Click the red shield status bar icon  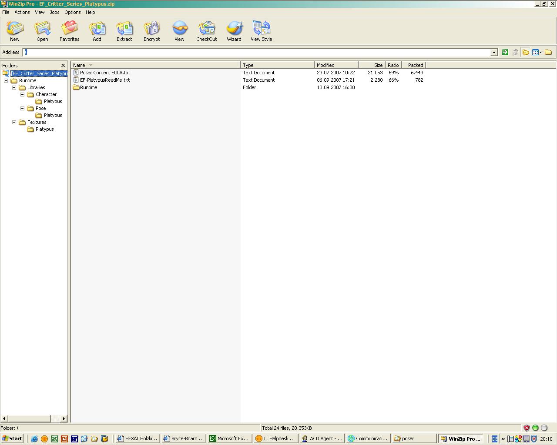[527, 428]
